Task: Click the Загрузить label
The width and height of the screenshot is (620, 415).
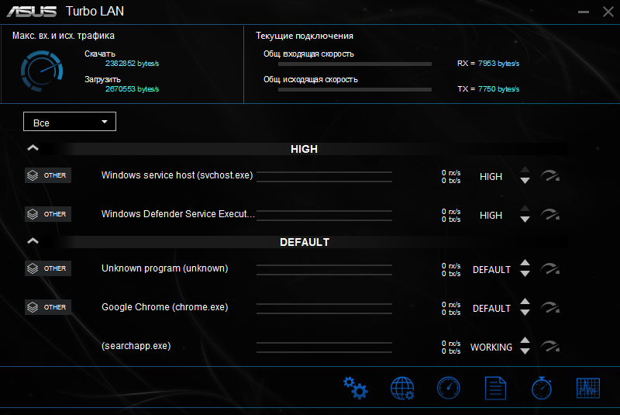Action: coord(102,80)
